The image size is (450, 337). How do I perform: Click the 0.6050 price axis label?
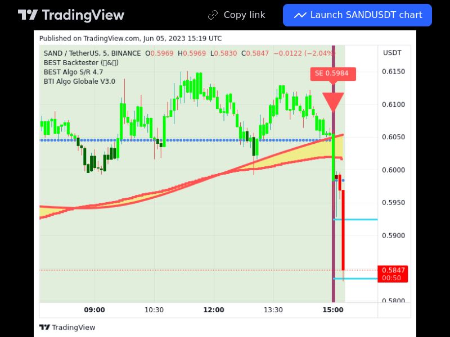pos(393,137)
